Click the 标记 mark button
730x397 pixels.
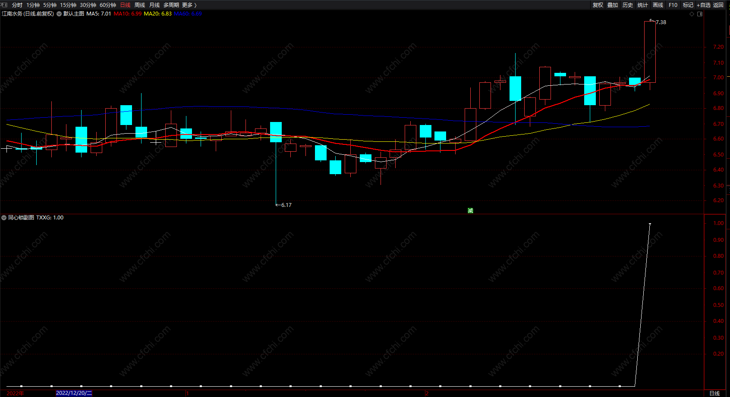click(688, 5)
